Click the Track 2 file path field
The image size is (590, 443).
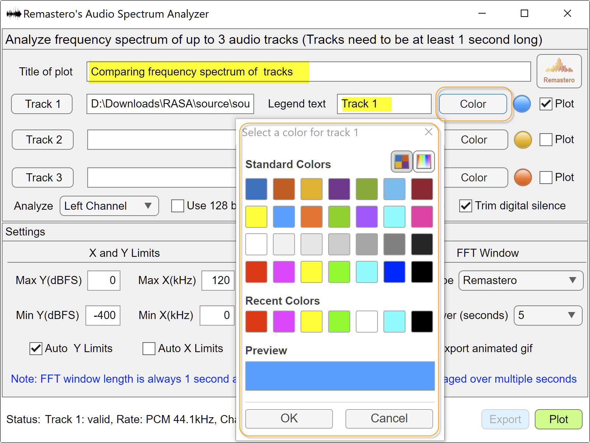coord(162,140)
